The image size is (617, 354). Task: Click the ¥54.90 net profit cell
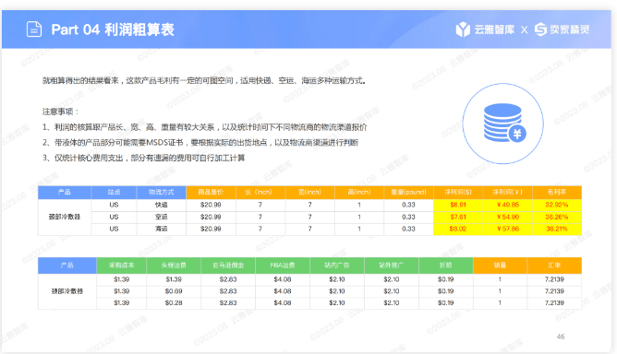508,217
